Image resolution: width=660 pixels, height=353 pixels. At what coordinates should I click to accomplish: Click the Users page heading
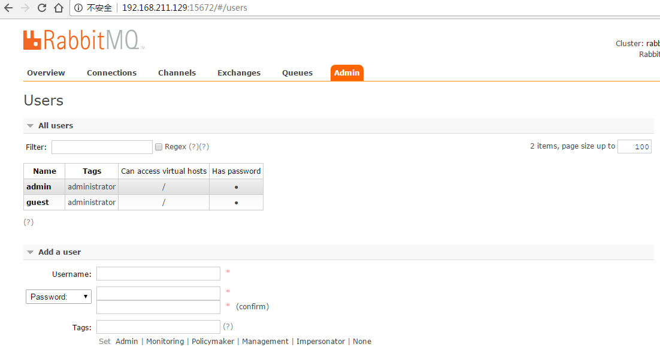click(x=43, y=101)
